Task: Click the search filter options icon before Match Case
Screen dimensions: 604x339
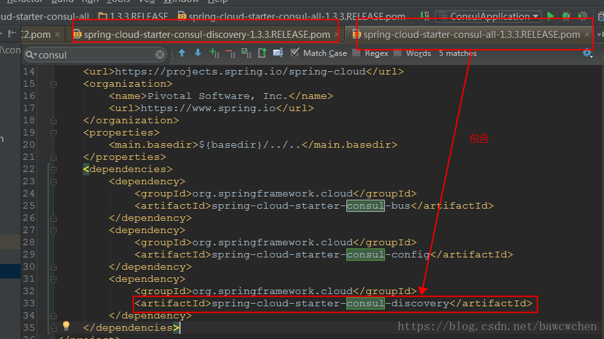Action: pos(278,53)
